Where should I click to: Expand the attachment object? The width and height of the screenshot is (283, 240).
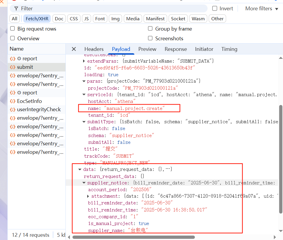88,196
